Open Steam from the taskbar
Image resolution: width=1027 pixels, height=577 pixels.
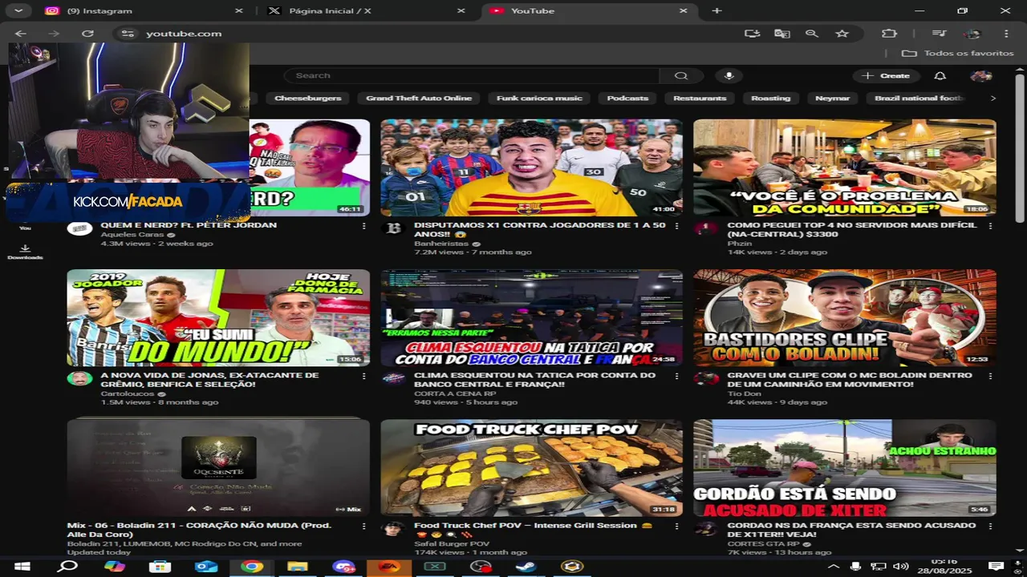click(526, 567)
